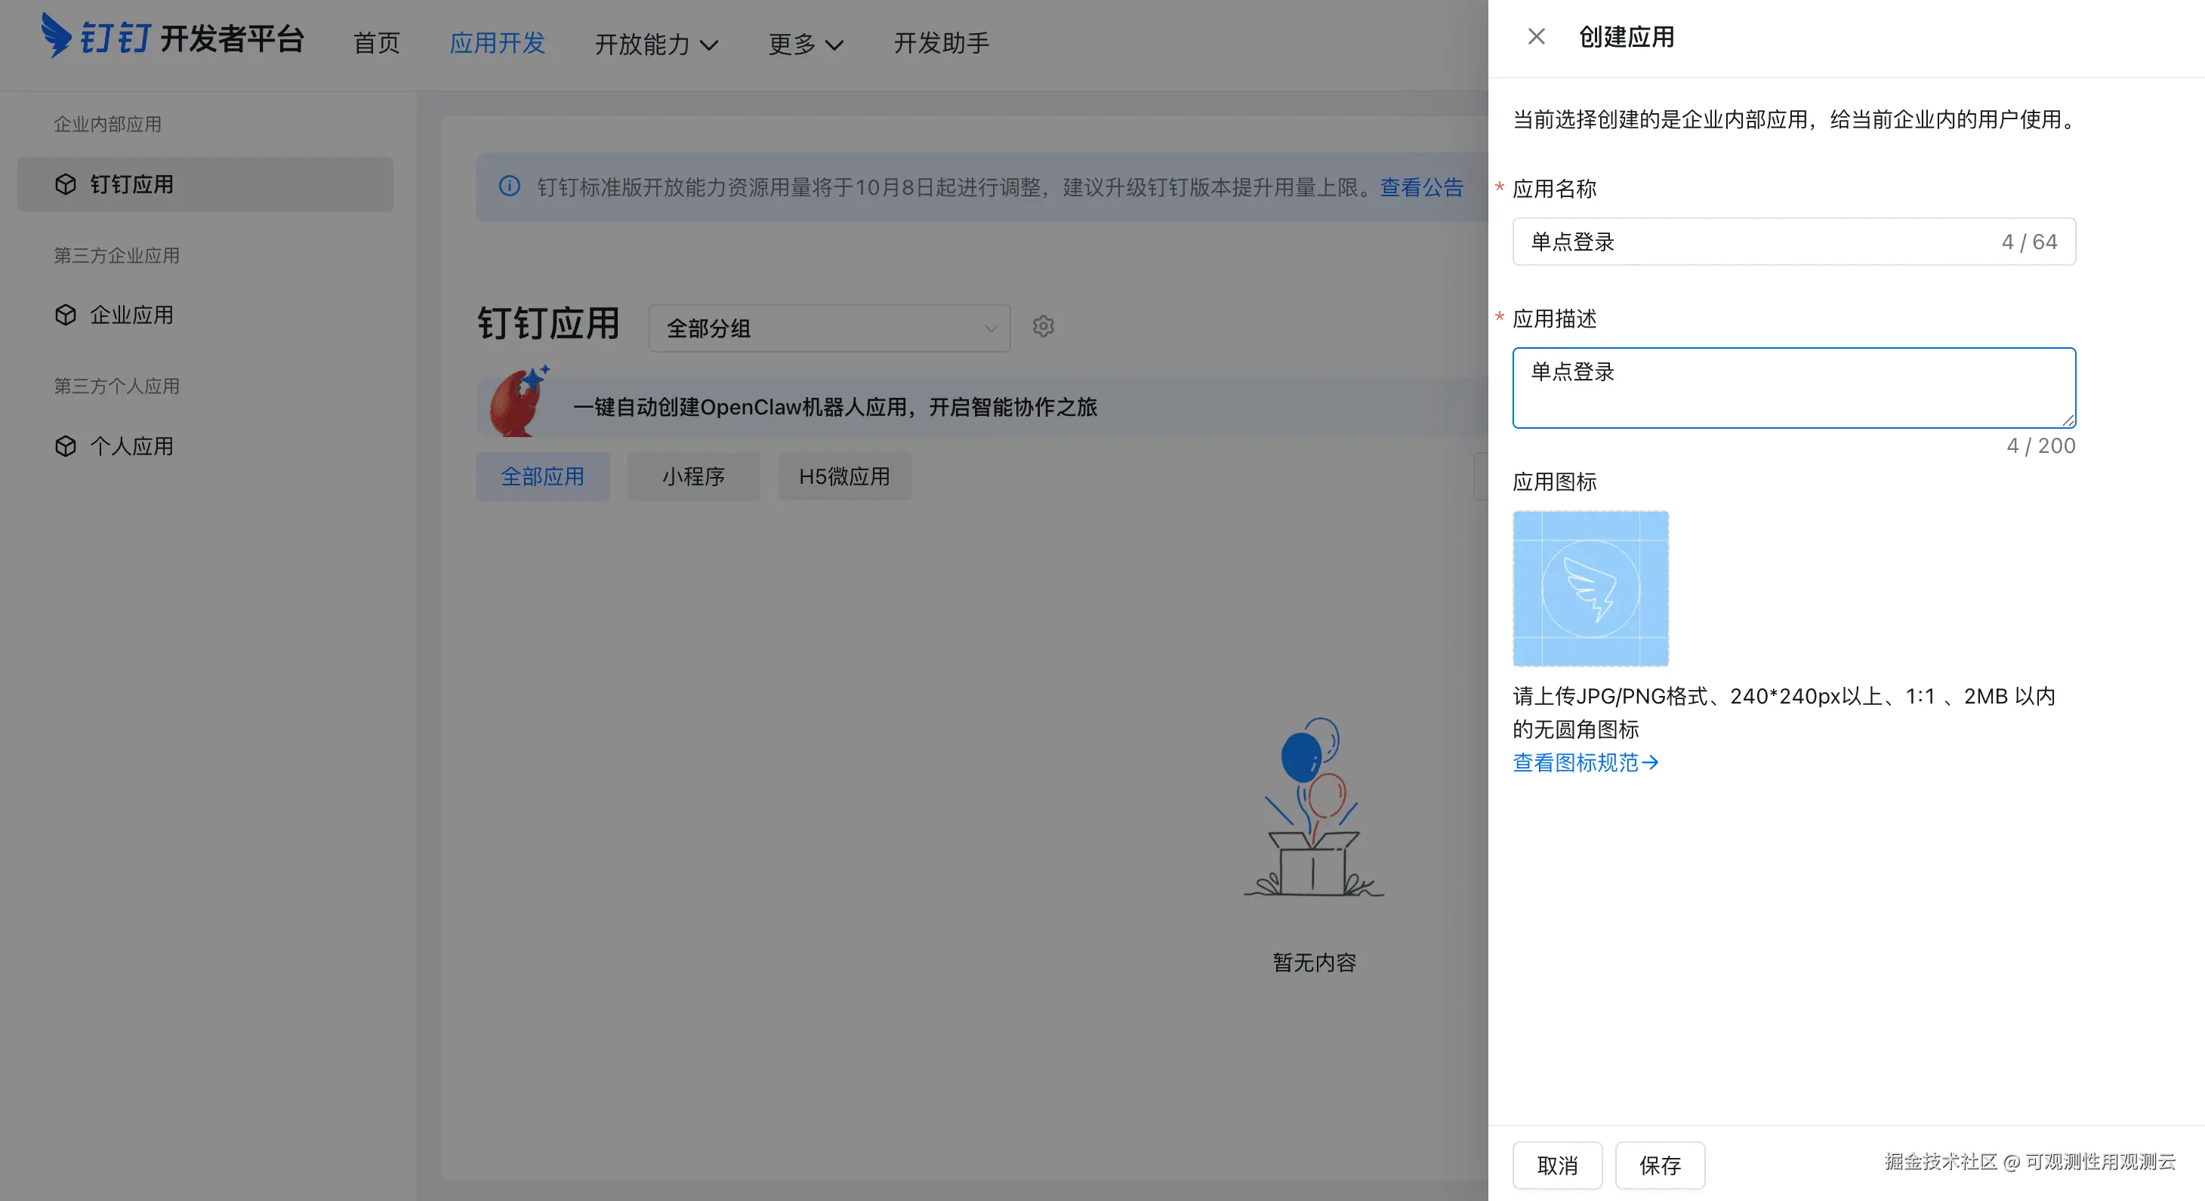Switch to the H5微应用 tab
Image resolution: width=2205 pixels, height=1201 pixels.
tap(844, 476)
